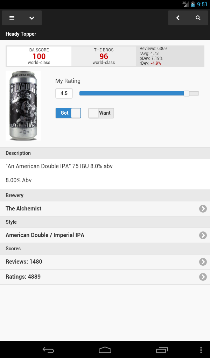
Task: Open search with magnifier icon
Action: (x=198, y=18)
